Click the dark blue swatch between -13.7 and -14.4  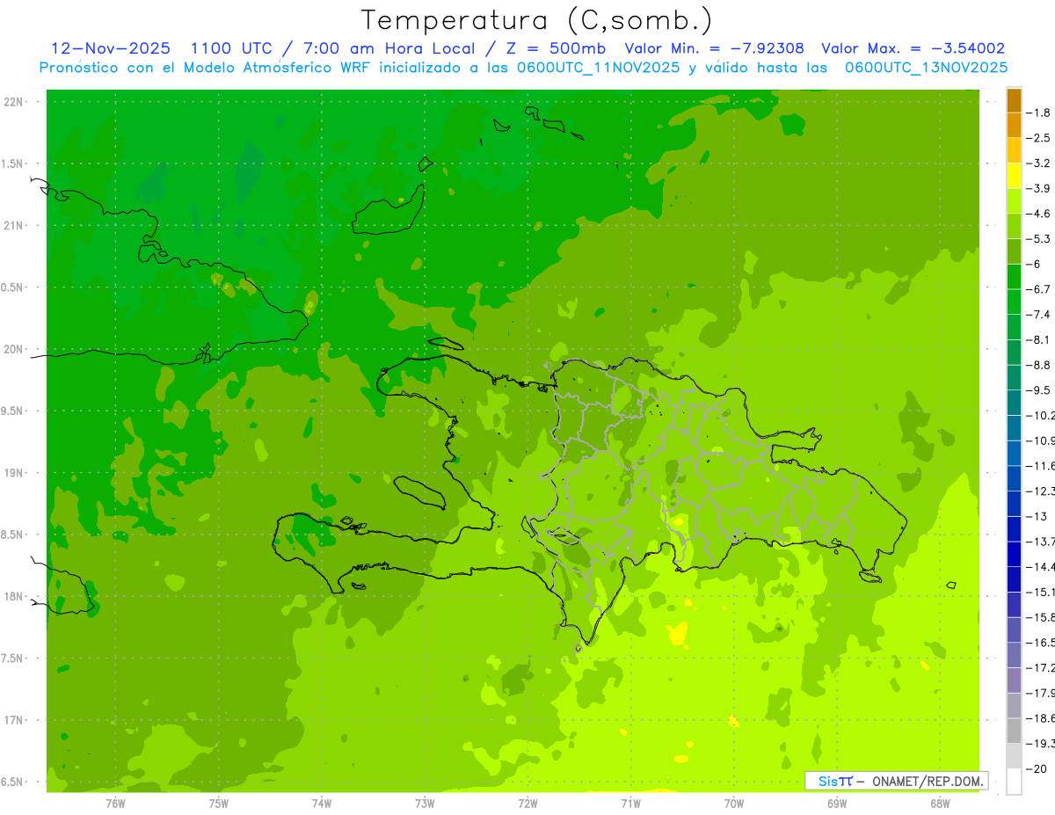[x=1014, y=554]
